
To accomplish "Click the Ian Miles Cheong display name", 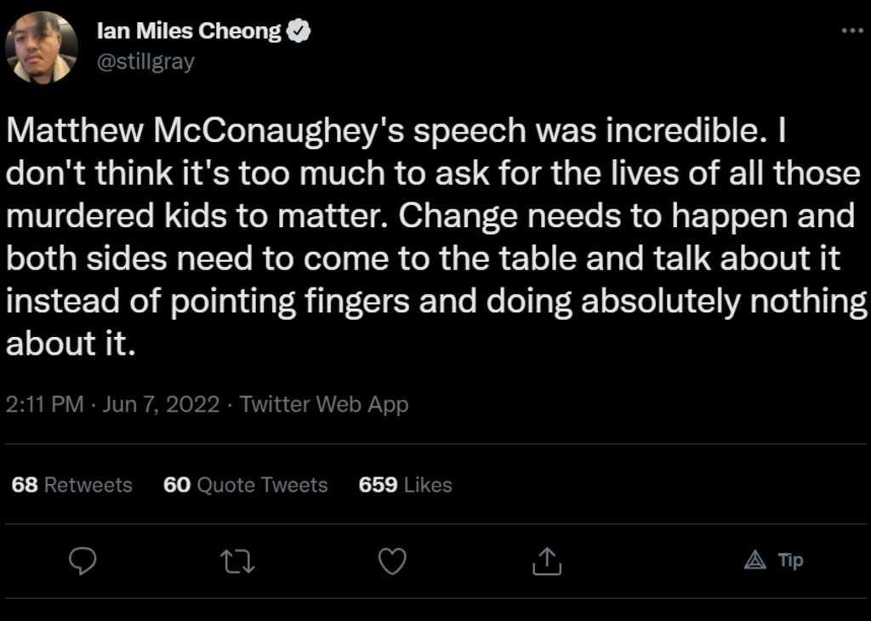I will tap(189, 31).
